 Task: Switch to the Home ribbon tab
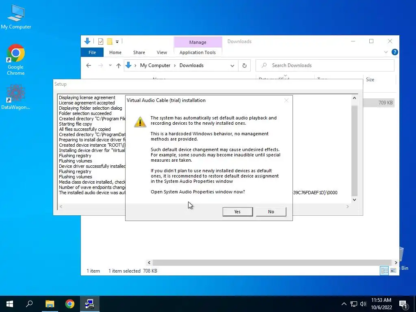tap(115, 52)
